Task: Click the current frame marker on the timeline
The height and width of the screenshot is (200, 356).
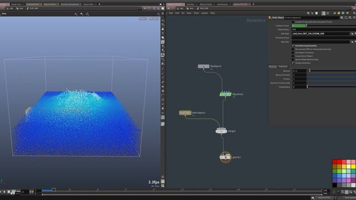Action: click(x=53, y=189)
